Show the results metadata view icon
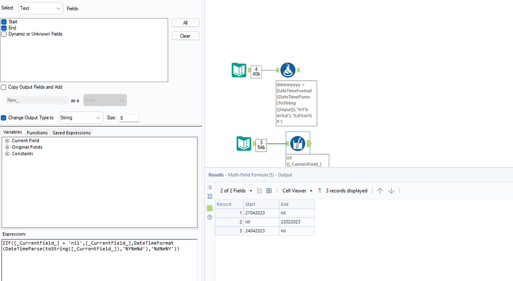This screenshot has width=513, height=281. point(210,197)
